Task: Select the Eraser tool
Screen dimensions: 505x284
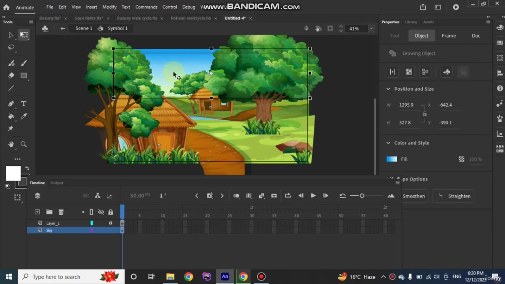Action: [x=11, y=75]
